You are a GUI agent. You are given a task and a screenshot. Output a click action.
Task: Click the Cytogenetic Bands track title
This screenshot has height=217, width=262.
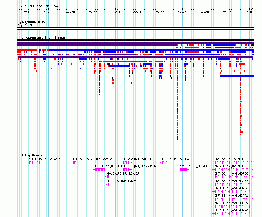(35, 22)
